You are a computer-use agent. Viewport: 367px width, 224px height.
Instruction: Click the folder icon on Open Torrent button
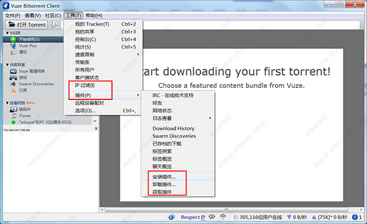click(12, 24)
